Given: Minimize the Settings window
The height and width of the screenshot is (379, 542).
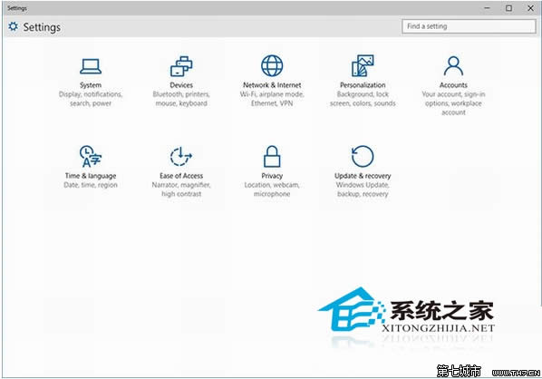Looking at the screenshot, I should [488, 8].
